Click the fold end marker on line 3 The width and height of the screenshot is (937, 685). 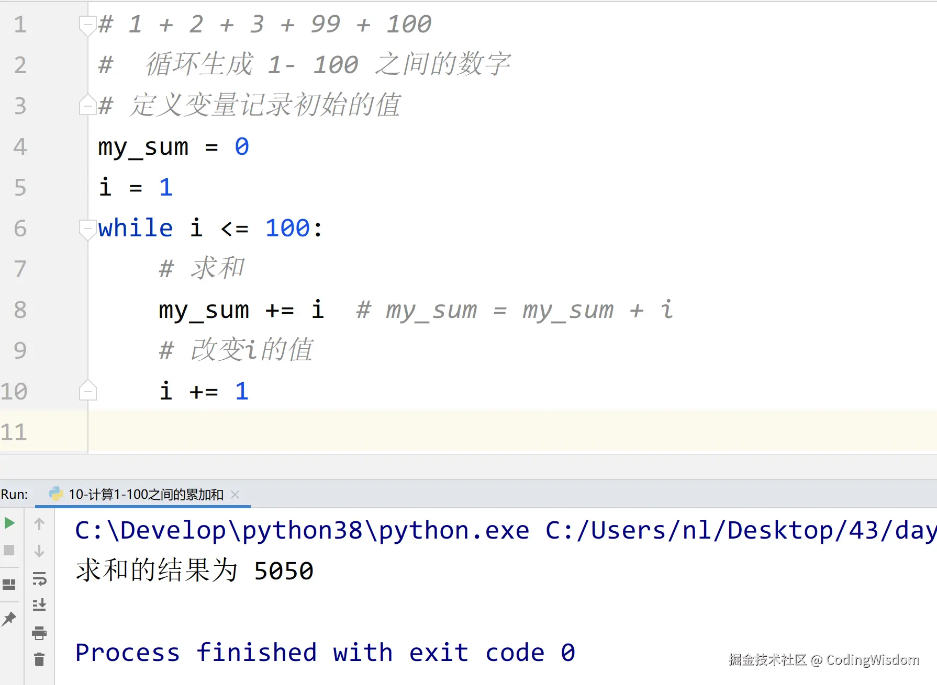coord(87,105)
